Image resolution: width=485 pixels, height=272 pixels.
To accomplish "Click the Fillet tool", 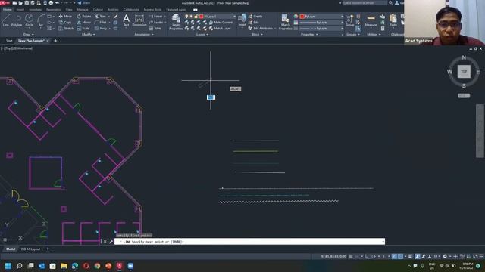I will (x=101, y=23).
